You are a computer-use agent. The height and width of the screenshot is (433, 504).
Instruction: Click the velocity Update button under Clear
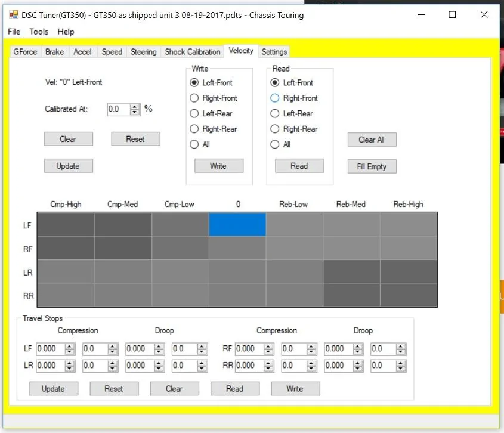(69, 166)
